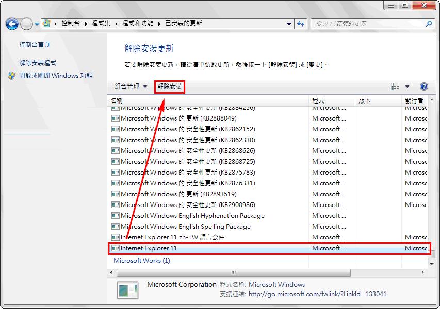Click the vertical scrollbar up arrow
Viewport: 440px width, 309px height.
432,99
